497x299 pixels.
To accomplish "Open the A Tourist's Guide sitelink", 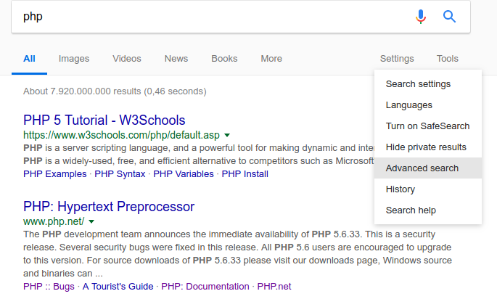I will [118, 287].
